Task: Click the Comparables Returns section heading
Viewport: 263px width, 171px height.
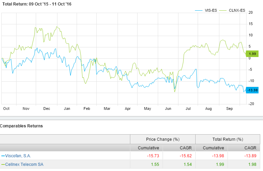Action: coord(21,126)
